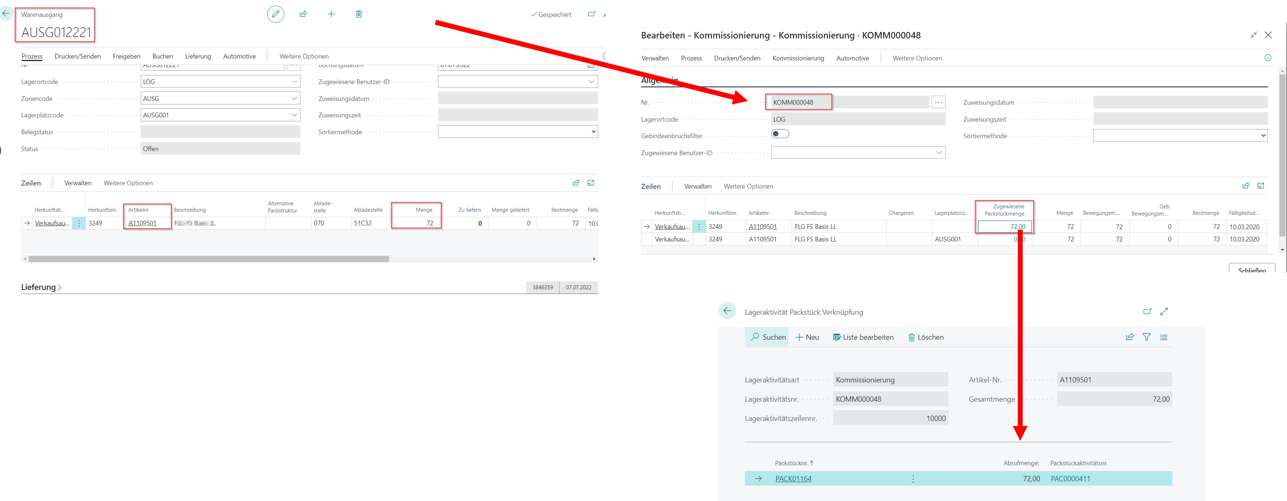Expand Packstück Verknüpfung page with diagonal arrow icon
The height and width of the screenshot is (501, 1287).
[1164, 311]
